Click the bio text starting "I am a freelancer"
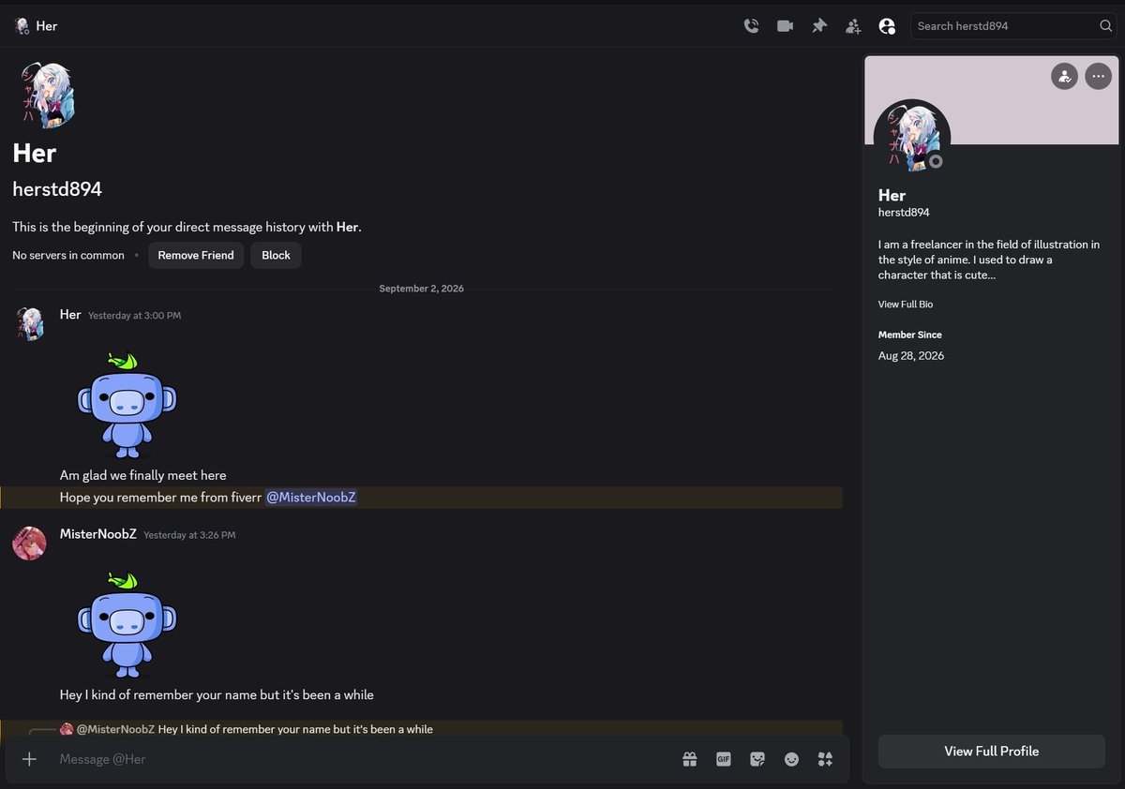Image resolution: width=1125 pixels, height=789 pixels. coord(989,260)
